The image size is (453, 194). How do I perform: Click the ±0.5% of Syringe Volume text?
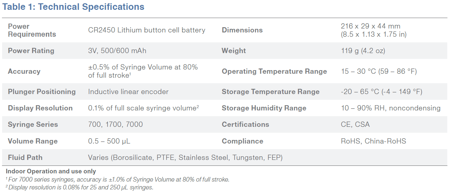[x=143, y=67]
